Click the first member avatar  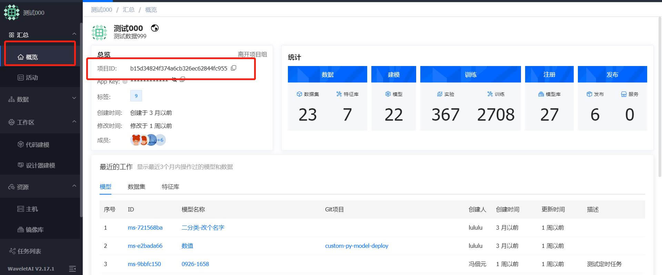pos(136,140)
